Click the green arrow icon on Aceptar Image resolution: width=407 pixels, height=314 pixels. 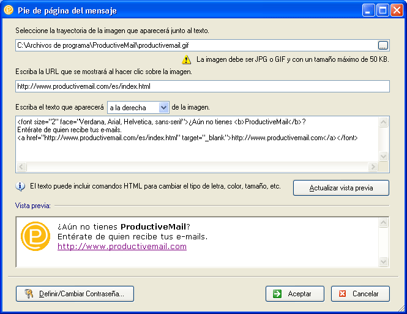[x=277, y=294]
